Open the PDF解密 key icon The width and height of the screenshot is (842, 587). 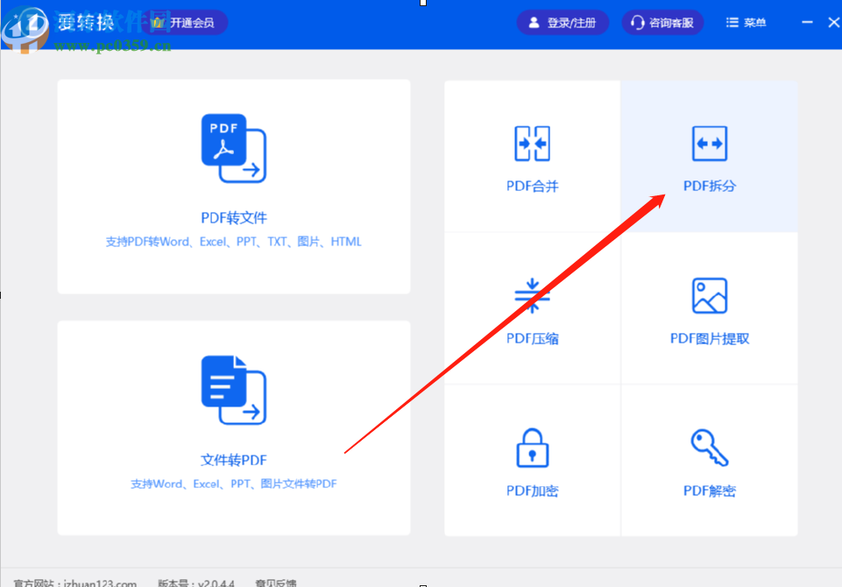pyautogui.click(x=709, y=447)
